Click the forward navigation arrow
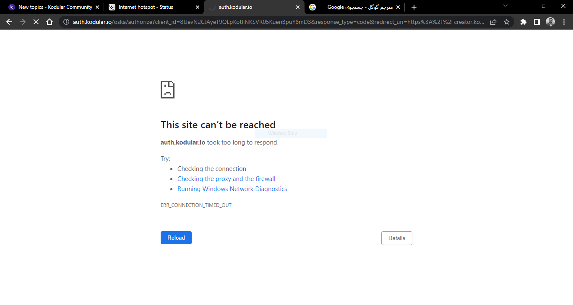 coord(23,22)
